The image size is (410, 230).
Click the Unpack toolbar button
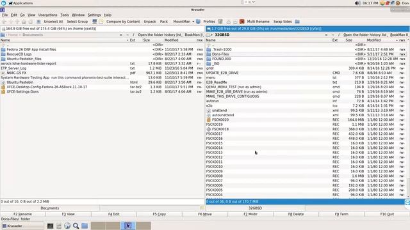(150, 22)
